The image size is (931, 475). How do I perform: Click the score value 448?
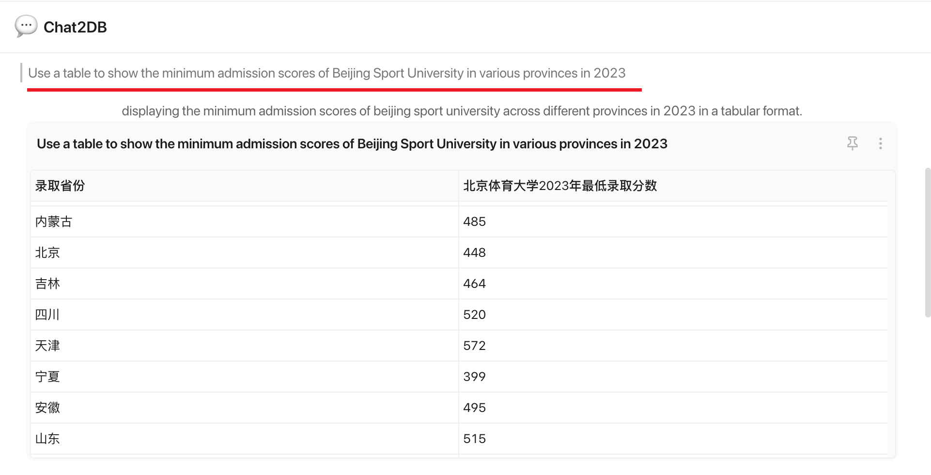[x=474, y=253]
